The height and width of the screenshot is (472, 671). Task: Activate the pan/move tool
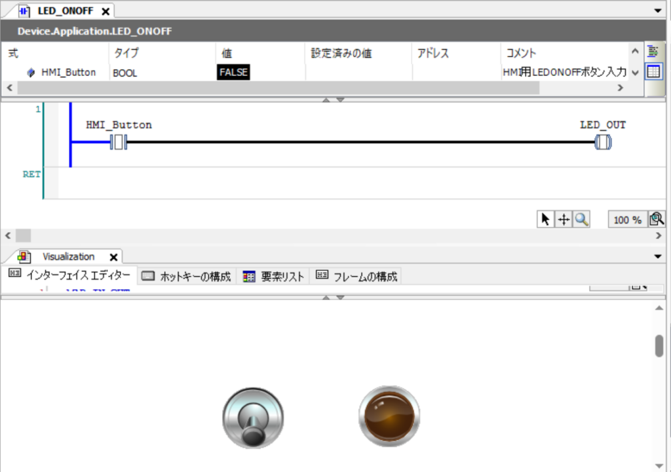(x=563, y=220)
